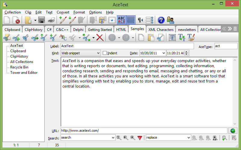
Task: Open the Collection menu
Action: (x=13, y=12)
